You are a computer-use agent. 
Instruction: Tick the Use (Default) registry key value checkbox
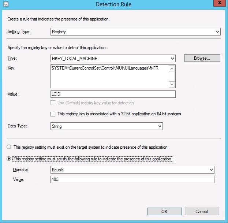click(53, 103)
